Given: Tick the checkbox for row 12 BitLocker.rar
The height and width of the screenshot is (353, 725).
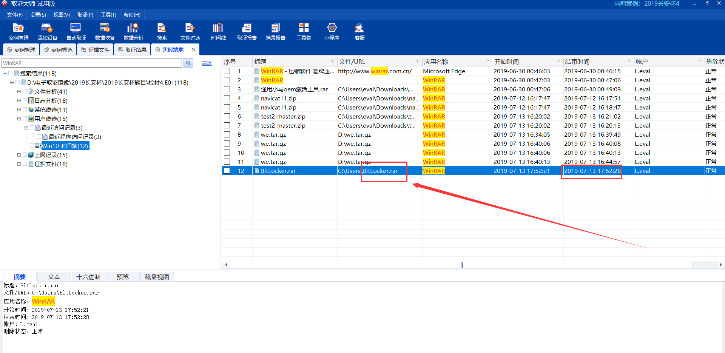Looking at the screenshot, I should [x=227, y=171].
